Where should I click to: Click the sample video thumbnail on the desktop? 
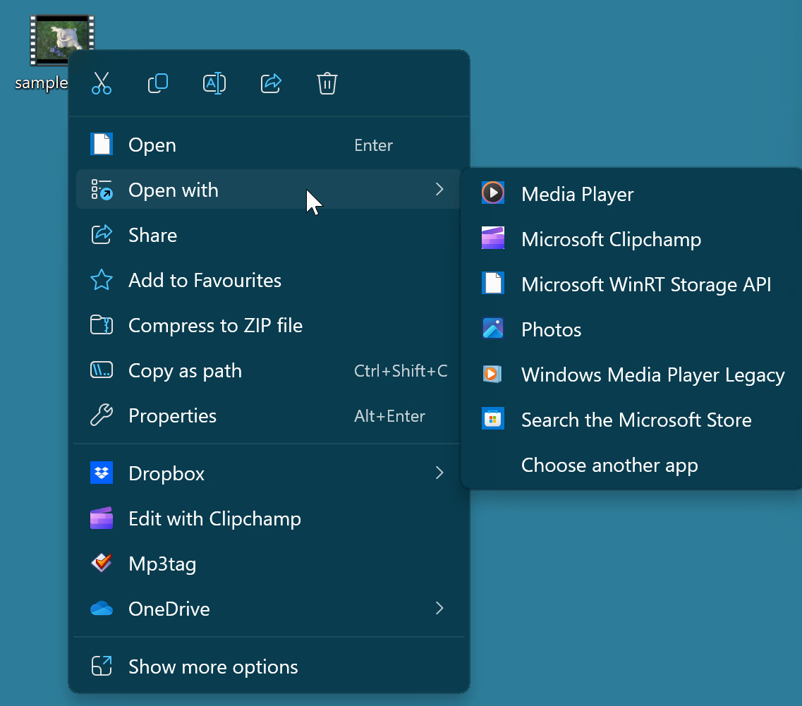[61, 40]
